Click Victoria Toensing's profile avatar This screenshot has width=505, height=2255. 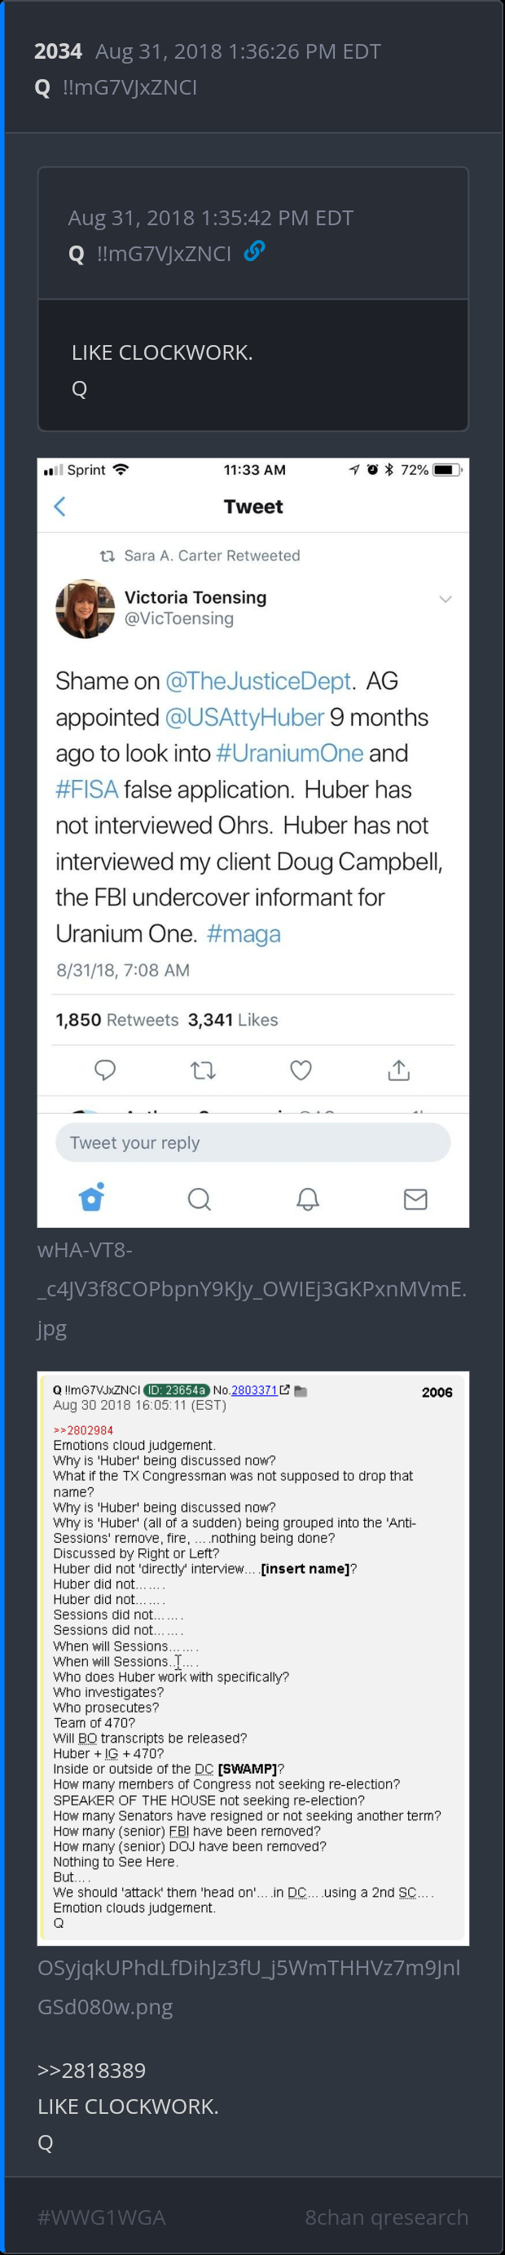[x=85, y=609]
